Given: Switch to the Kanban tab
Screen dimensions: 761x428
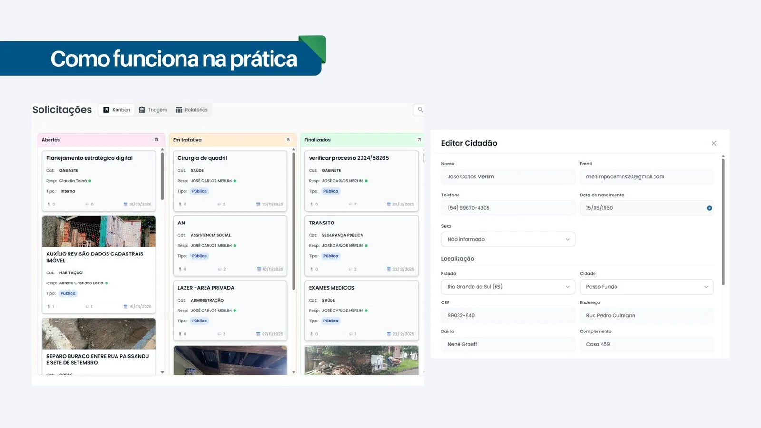Looking at the screenshot, I should 117,110.
